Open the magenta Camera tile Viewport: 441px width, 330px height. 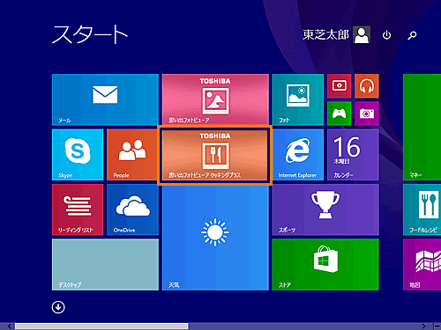367,114
